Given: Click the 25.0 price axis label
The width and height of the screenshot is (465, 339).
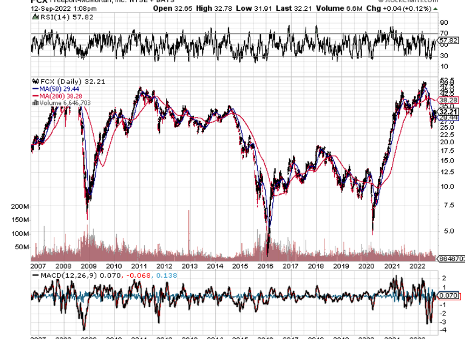Looking at the screenshot, I should [x=447, y=128].
